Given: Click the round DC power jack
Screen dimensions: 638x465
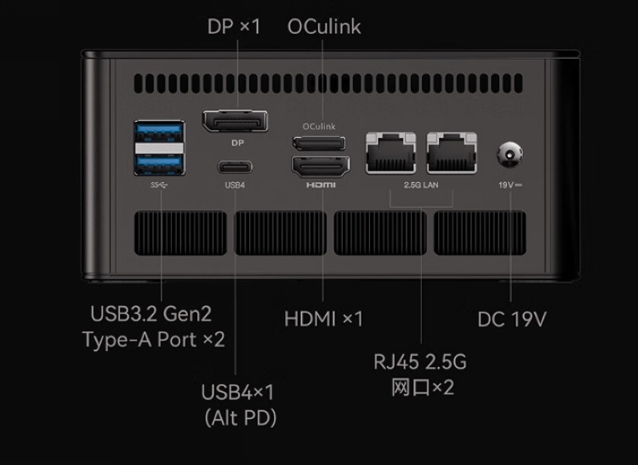Looking at the screenshot, I should [510, 154].
